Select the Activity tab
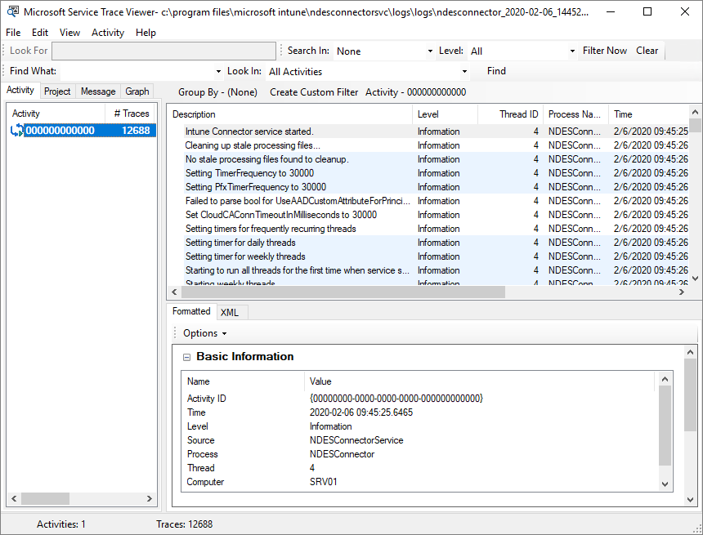703x535 pixels. (20, 90)
